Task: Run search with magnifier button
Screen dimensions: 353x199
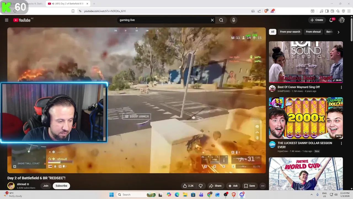Action: point(221,20)
